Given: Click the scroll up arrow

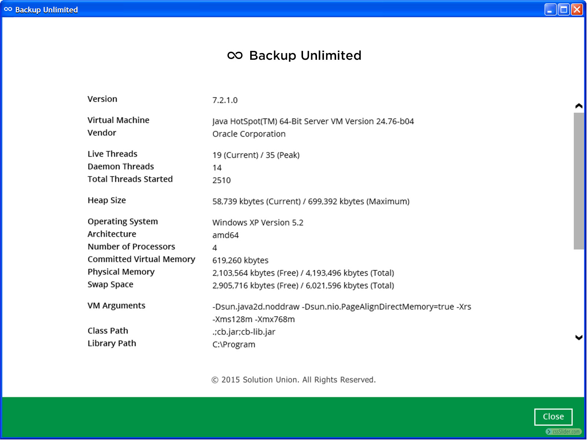Looking at the screenshot, I should [579, 106].
